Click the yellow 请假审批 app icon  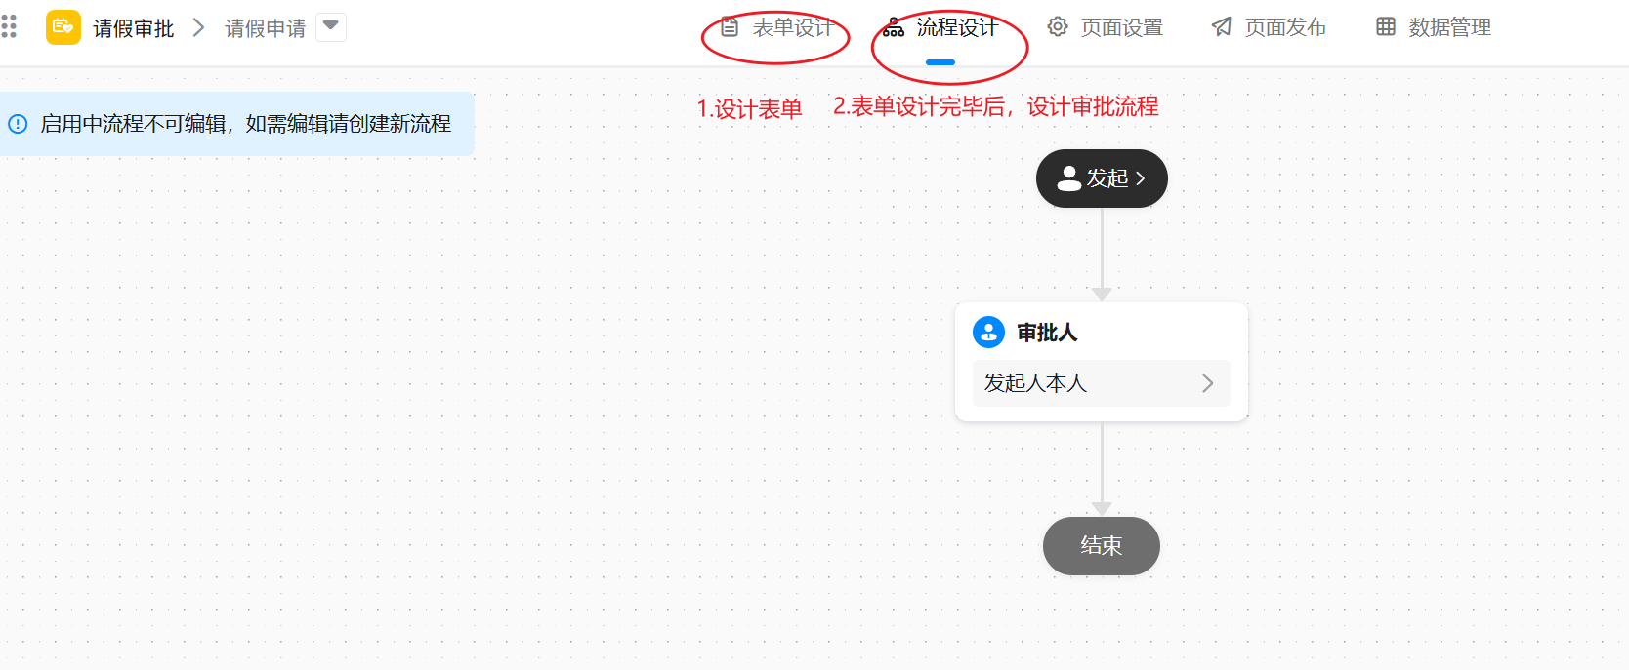(63, 27)
